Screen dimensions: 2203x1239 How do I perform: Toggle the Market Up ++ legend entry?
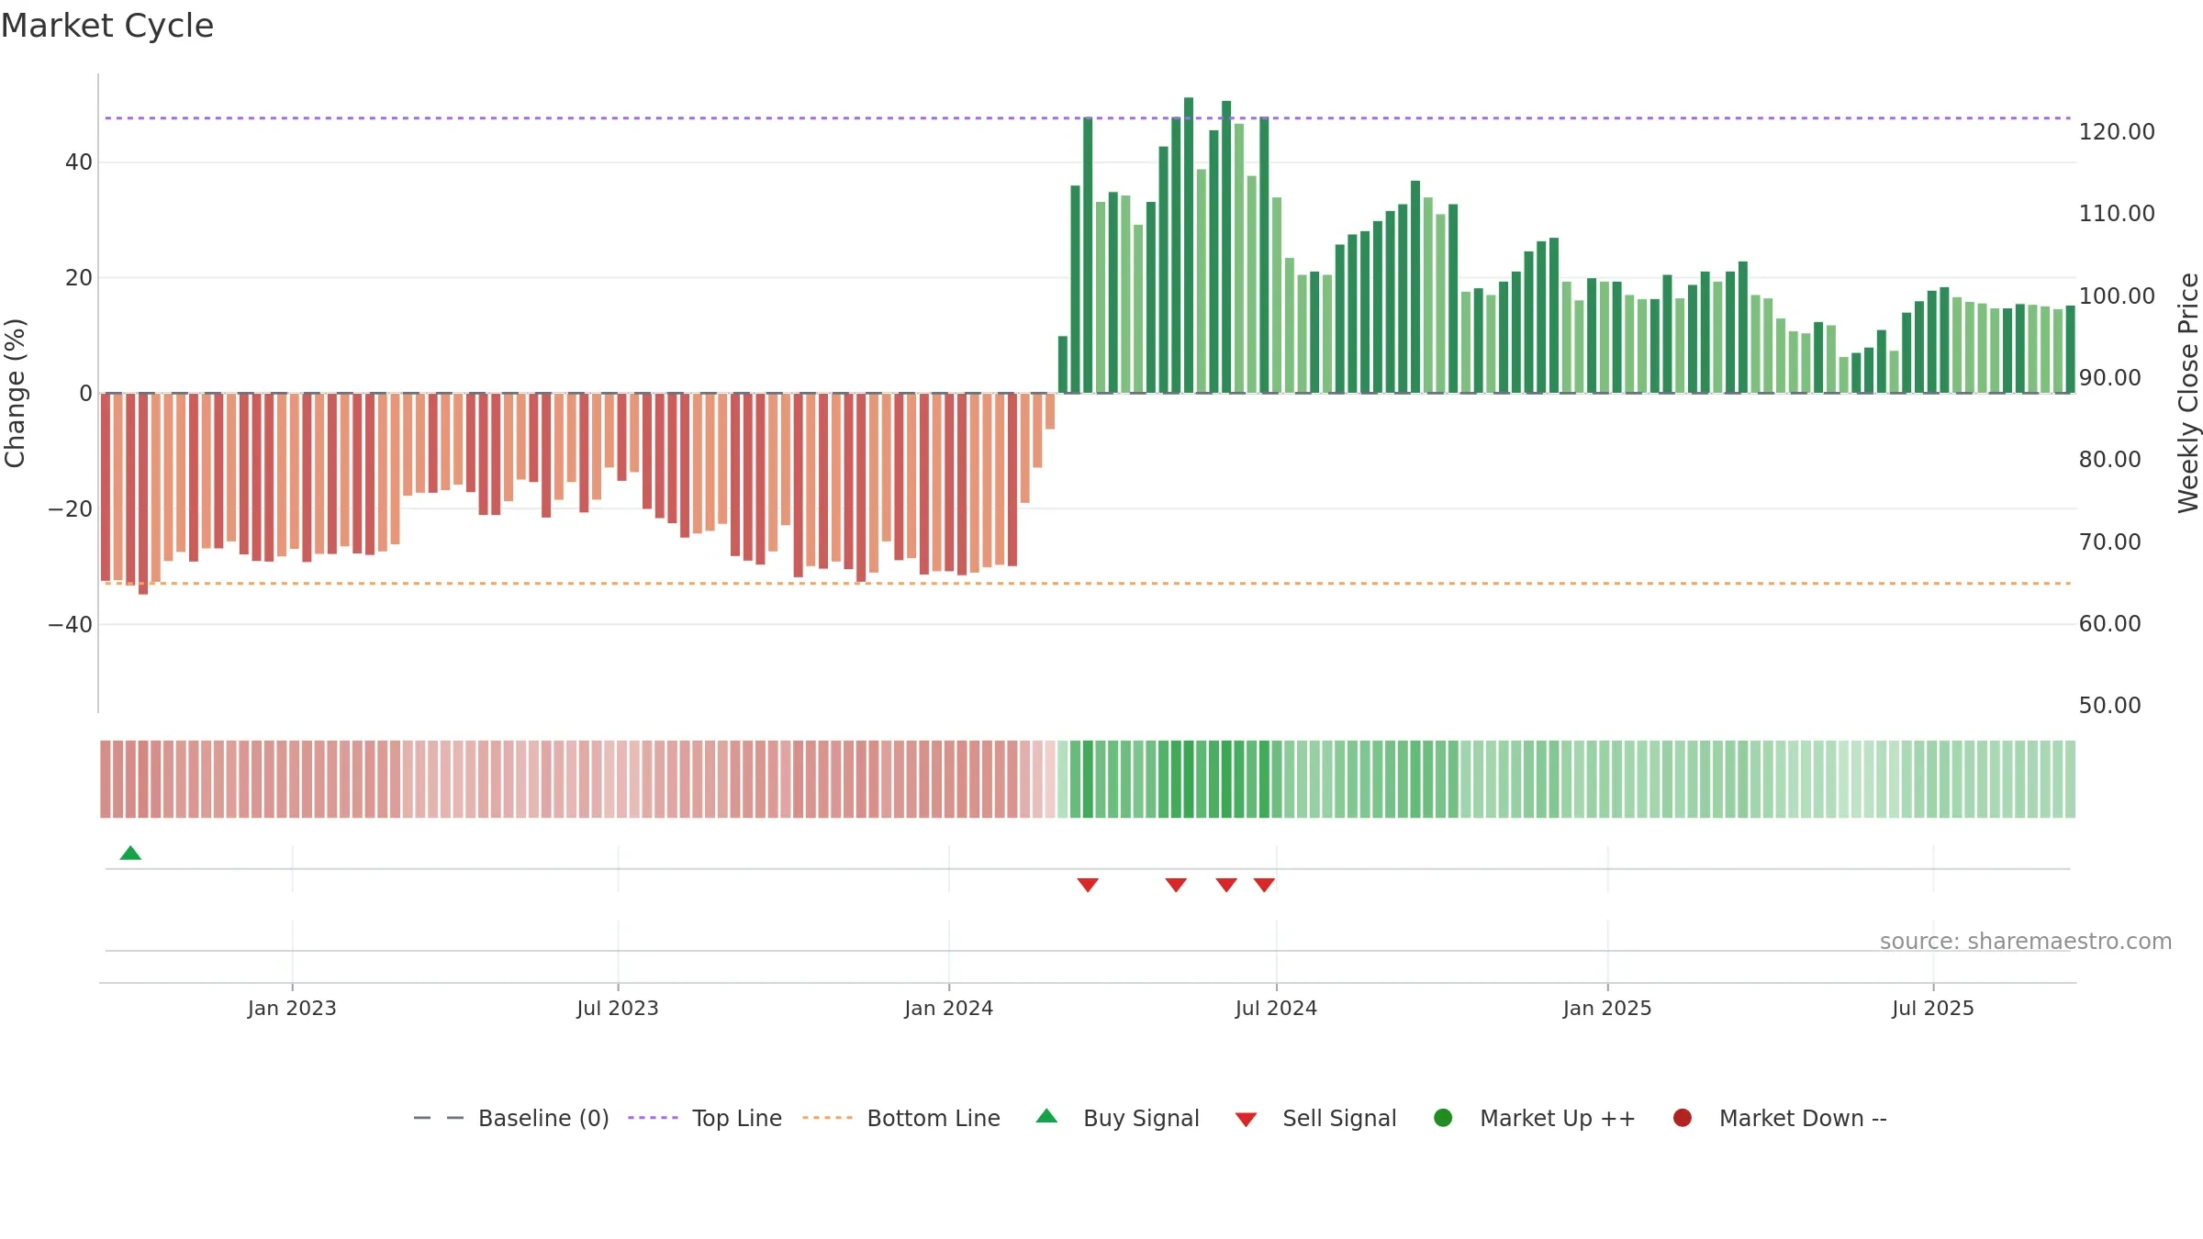point(1535,1118)
